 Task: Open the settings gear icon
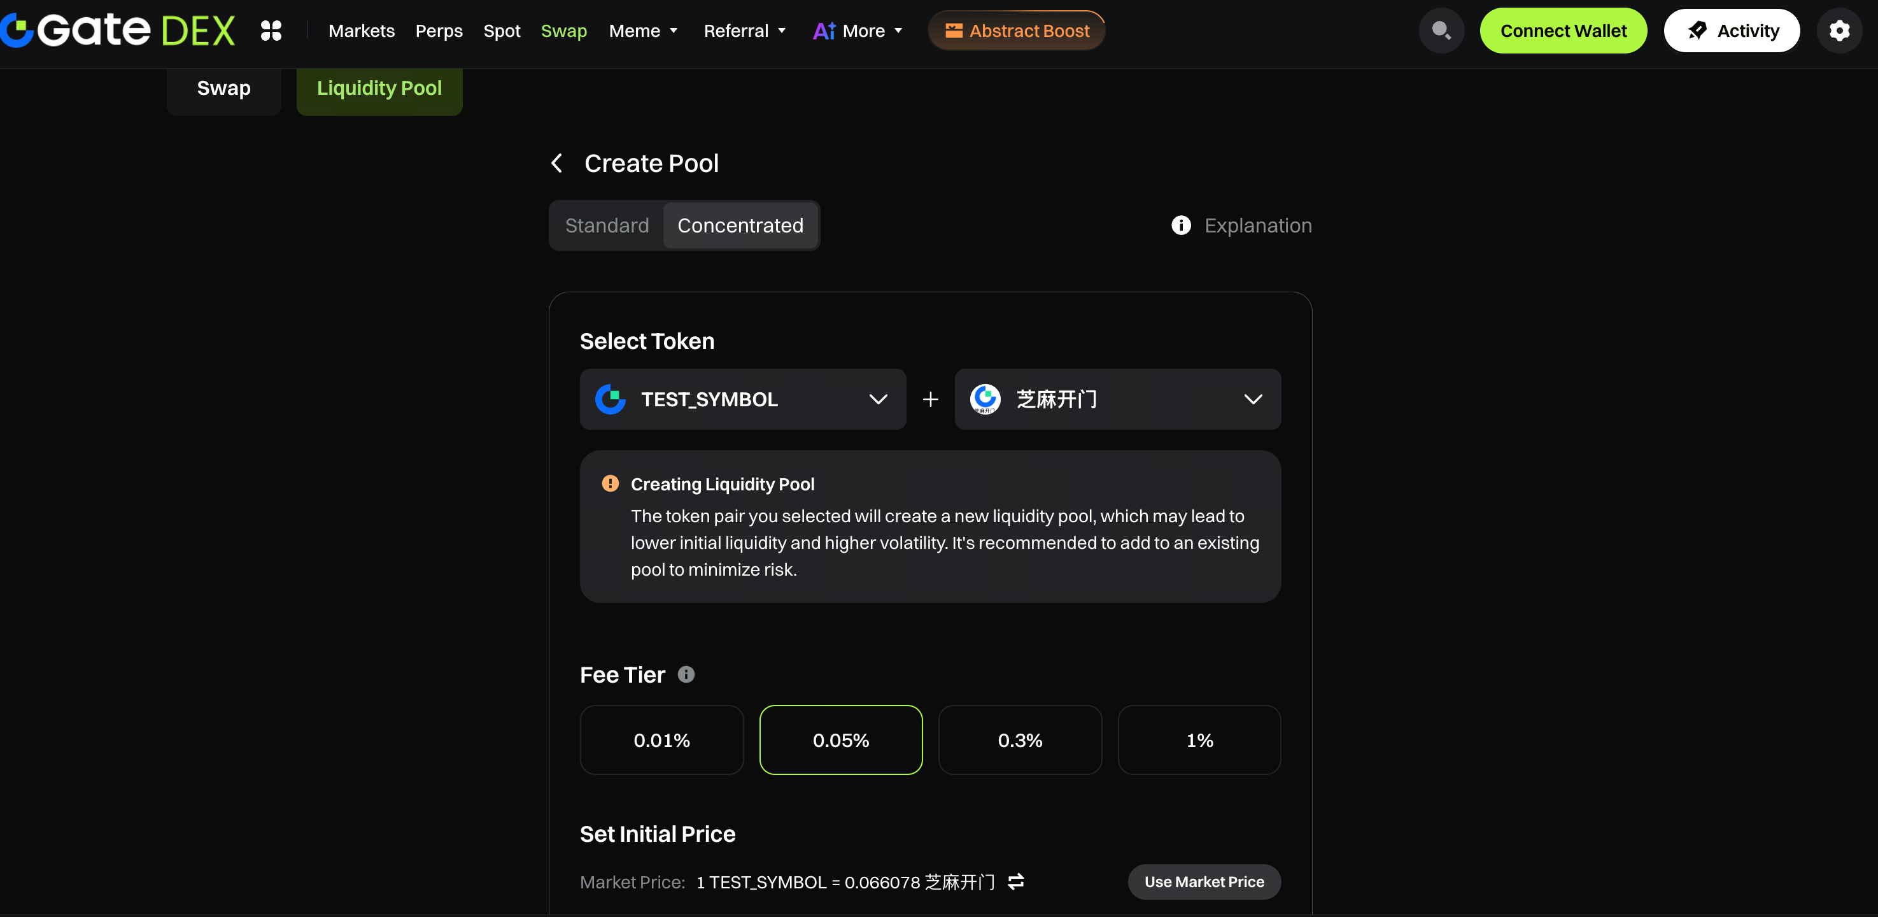click(x=1839, y=31)
